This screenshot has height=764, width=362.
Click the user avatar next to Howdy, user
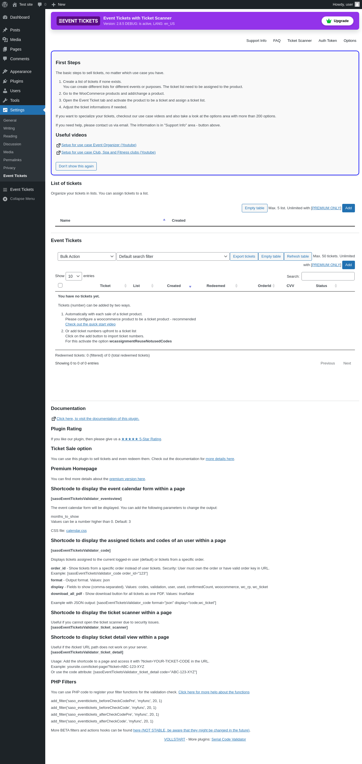(357, 5)
